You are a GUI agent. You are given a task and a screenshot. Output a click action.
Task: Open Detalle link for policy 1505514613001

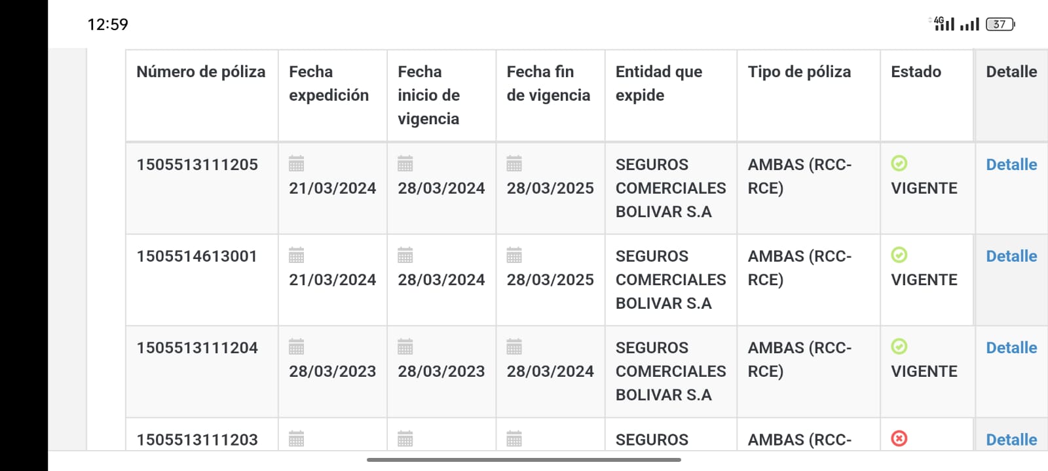(1011, 256)
